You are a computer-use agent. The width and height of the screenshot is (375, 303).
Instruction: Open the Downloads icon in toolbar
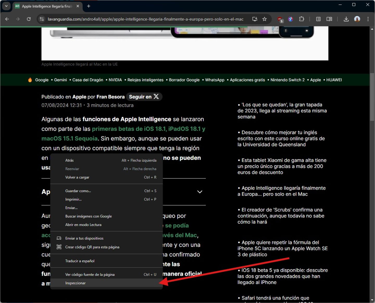(x=346, y=19)
